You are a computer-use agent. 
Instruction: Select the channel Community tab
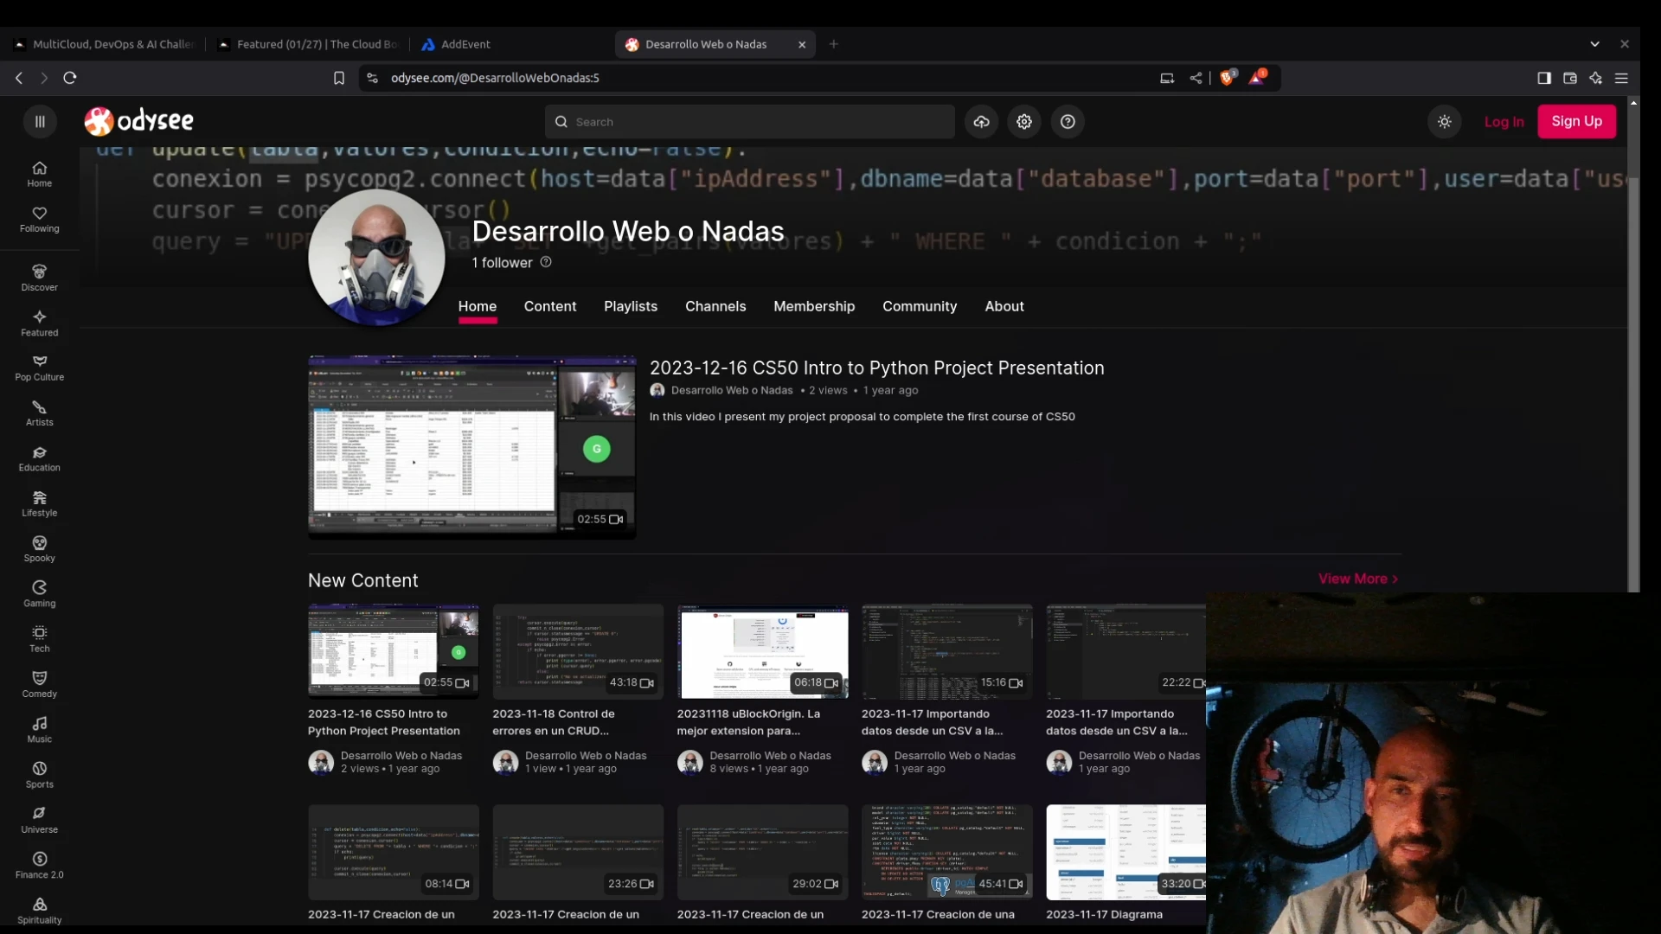pyautogui.click(x=920, y=306)
